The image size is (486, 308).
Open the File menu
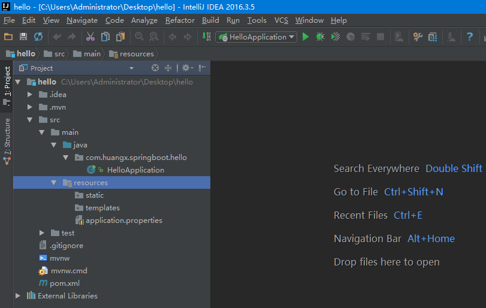pyautogui.click(x=10, y=20)
